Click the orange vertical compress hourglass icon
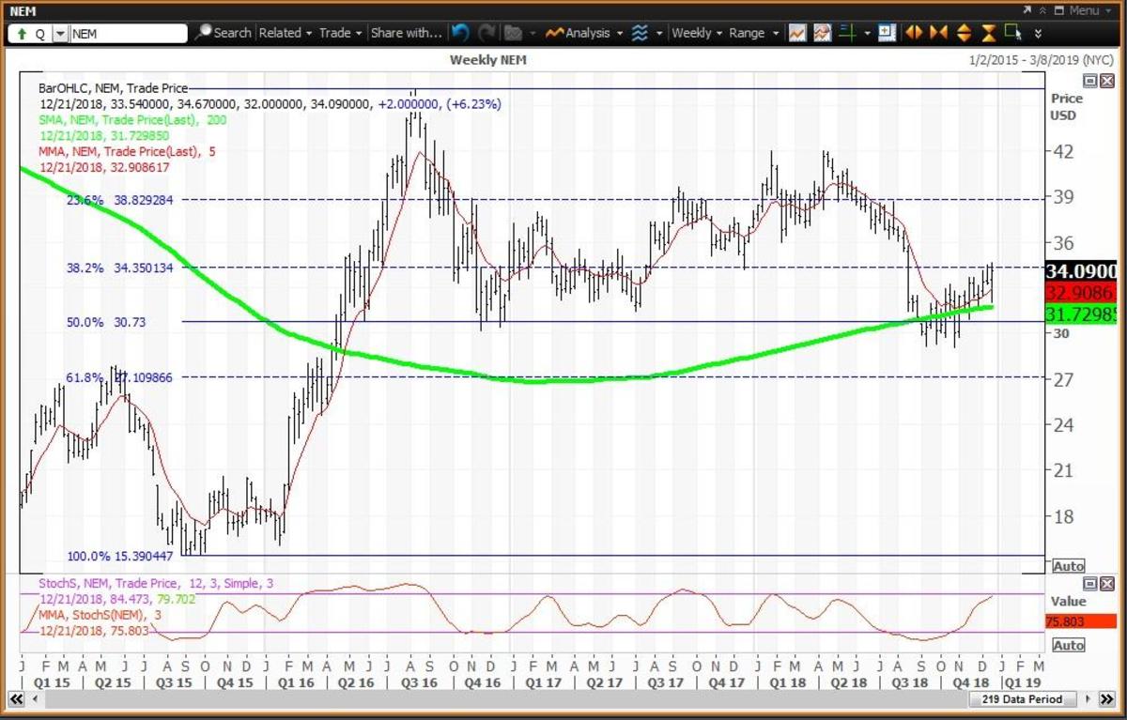This screenshot has width=1127, height=720. (x=988, y=33)
